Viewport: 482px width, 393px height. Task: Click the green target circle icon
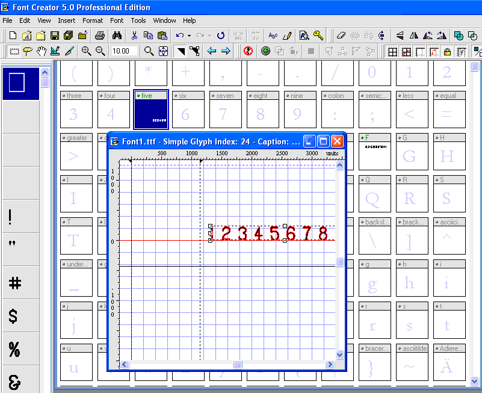point(265,51)
